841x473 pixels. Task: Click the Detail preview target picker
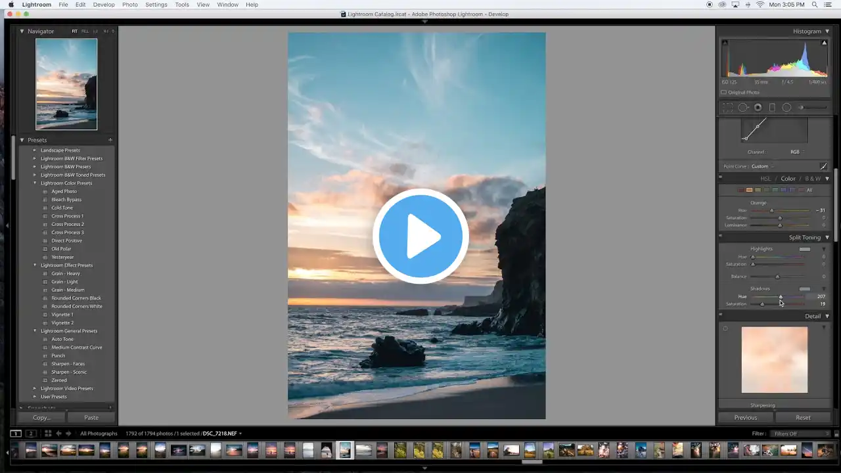[725, 328]
